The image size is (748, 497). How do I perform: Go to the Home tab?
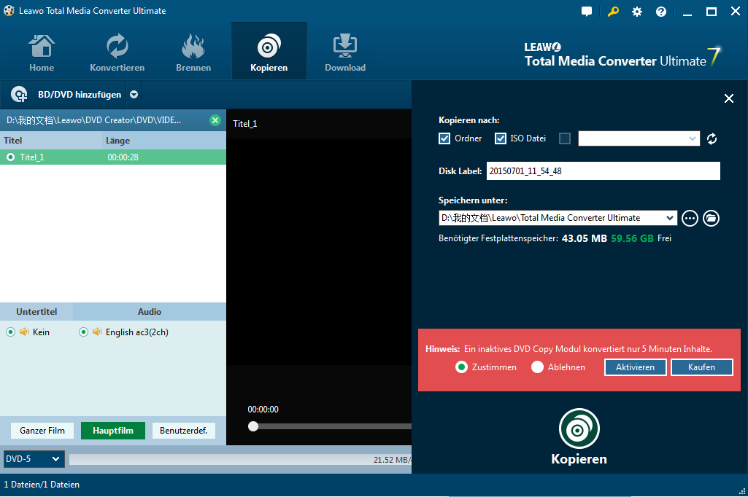[x=42, y=52]
